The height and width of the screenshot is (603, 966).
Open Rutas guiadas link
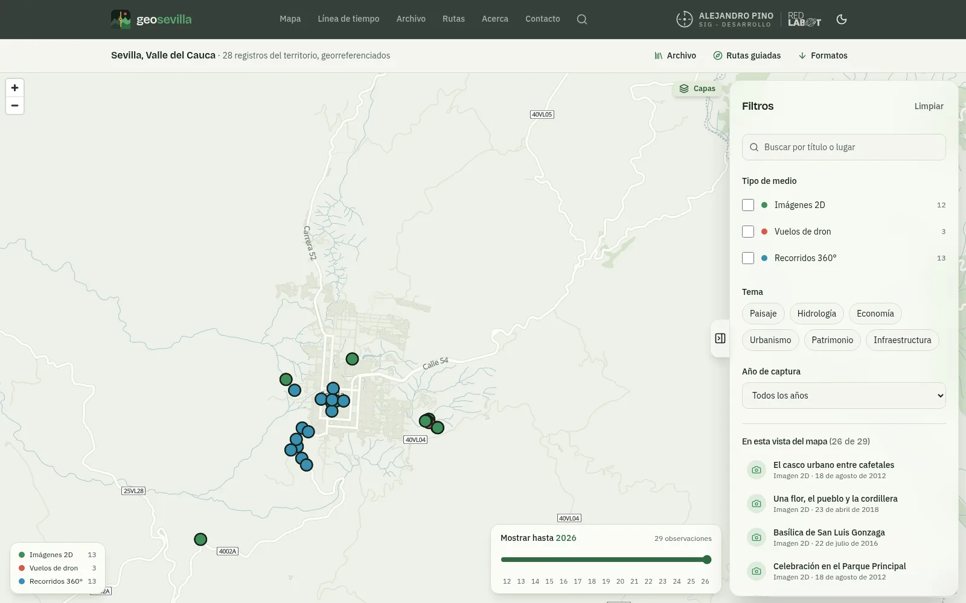(747, 55)
